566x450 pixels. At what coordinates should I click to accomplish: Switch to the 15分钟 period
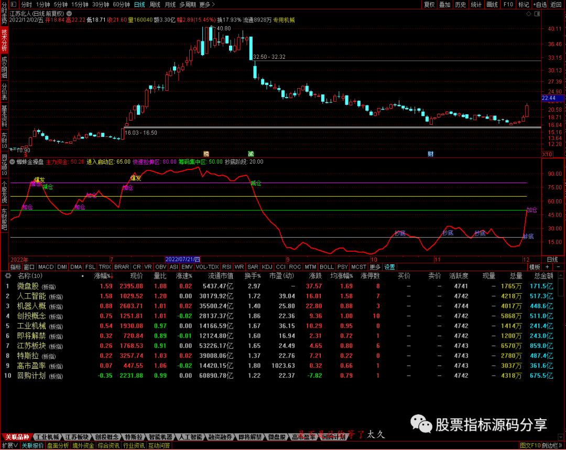(x=80, y=5)
